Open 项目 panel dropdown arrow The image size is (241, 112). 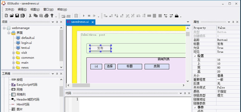(53, 22)
